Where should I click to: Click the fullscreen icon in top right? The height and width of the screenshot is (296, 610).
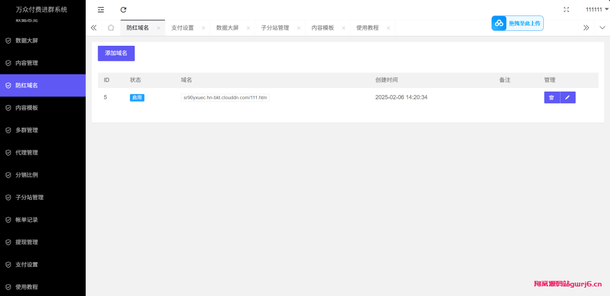point(567,10)
